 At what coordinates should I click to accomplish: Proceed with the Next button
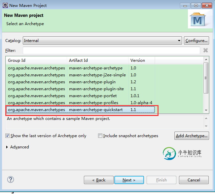pos(129,180)
